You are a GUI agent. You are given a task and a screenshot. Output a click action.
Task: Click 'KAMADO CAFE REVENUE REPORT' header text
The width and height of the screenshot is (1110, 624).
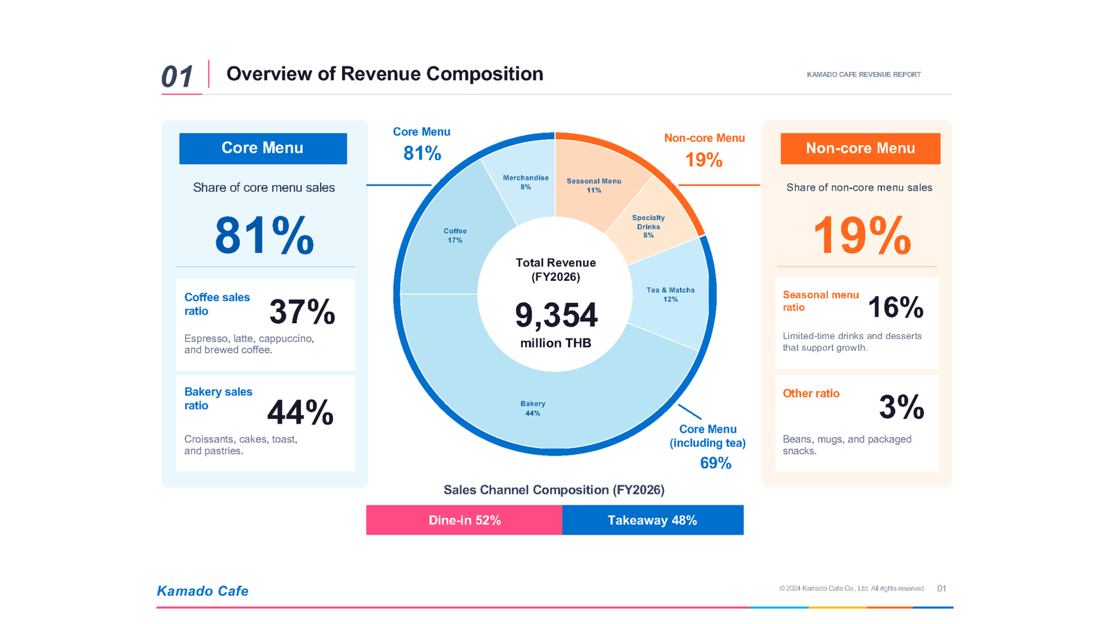pyautogui.click(x=864, y=74)
